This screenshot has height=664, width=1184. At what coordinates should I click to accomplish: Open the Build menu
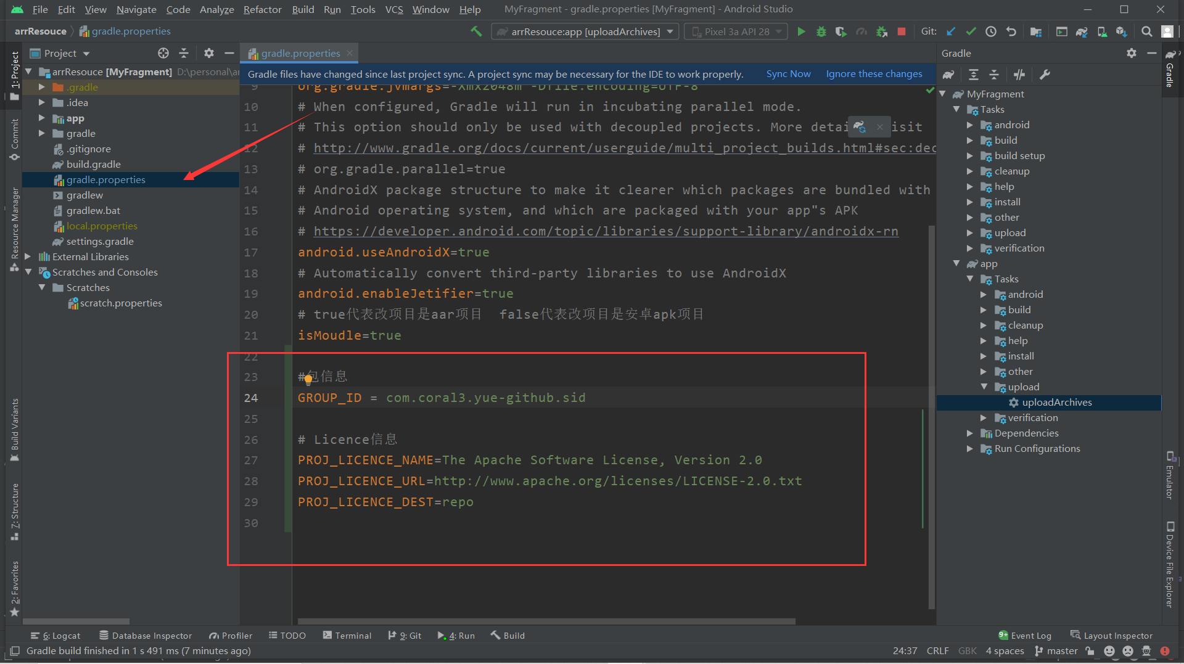(303, 9)
